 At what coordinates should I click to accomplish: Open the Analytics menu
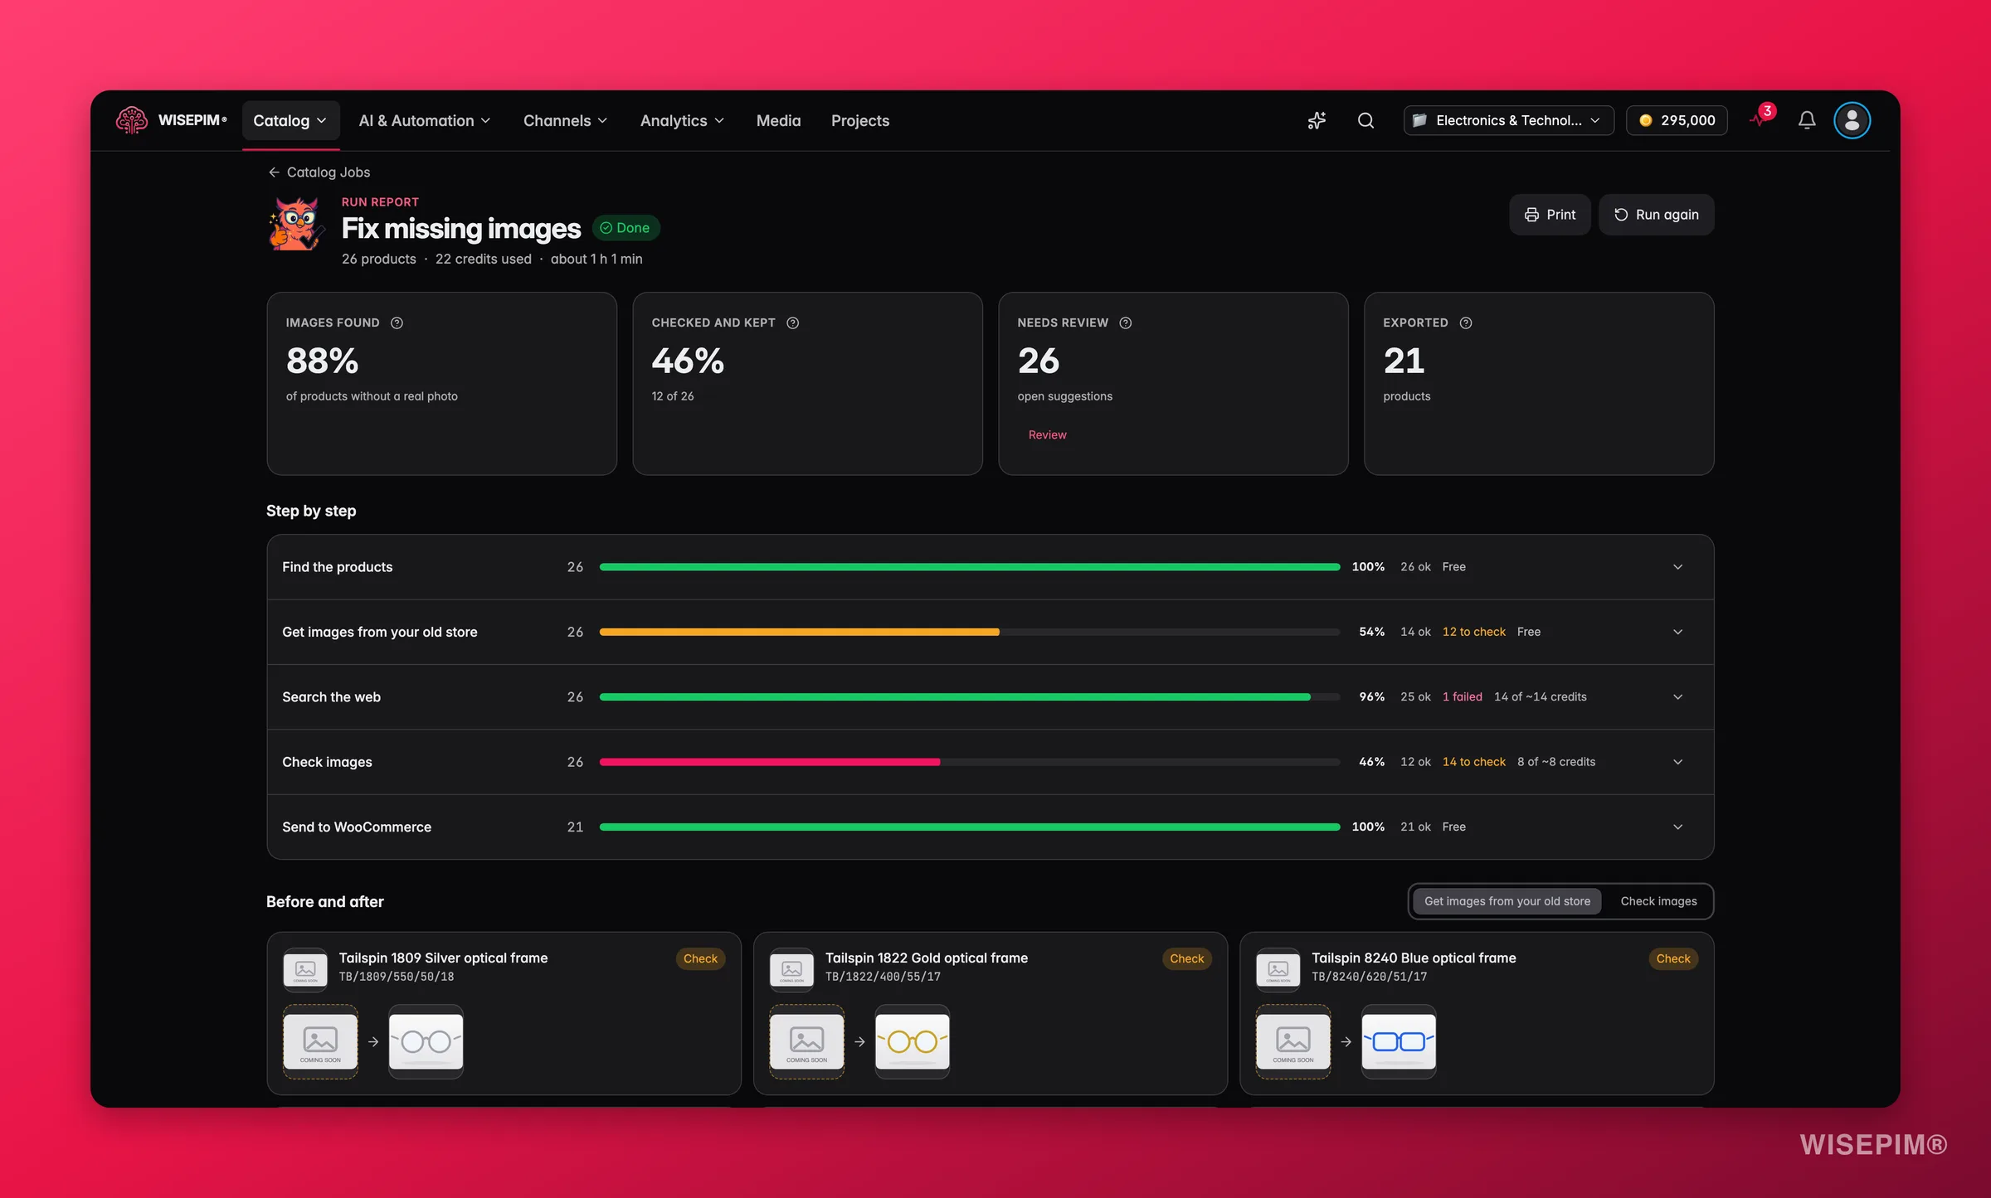682,120
